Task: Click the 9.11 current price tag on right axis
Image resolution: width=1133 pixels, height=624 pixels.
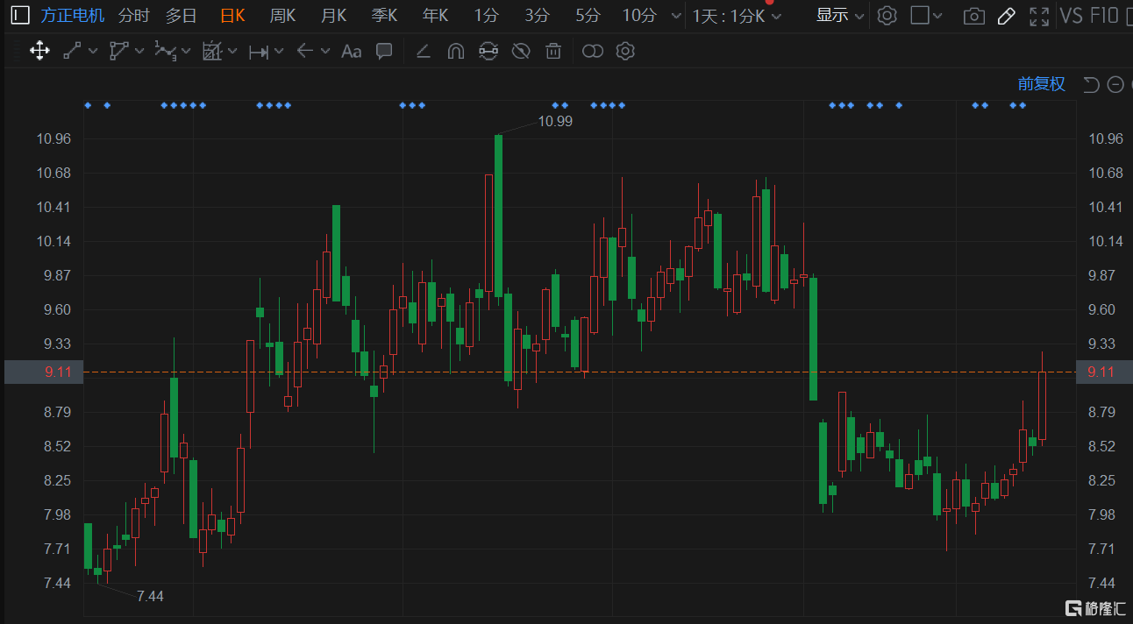Action: (1104, 372)
